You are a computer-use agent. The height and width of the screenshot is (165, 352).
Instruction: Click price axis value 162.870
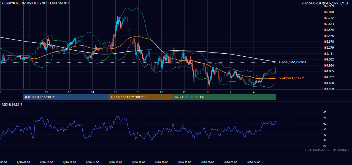[329, 12]
